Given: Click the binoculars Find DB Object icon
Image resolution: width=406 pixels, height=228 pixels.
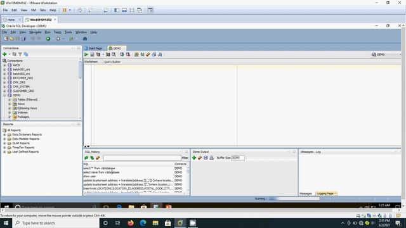Looking at the screenshot, I should point(84,39).
